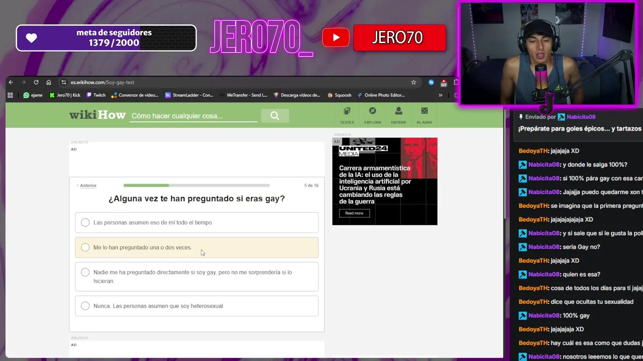
Task: Click the 'meta de seguidores 1379/2000' bar
Action: point(106,38)
